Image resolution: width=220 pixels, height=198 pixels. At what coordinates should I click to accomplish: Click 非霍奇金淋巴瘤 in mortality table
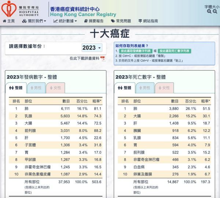(x=146, y=160)
